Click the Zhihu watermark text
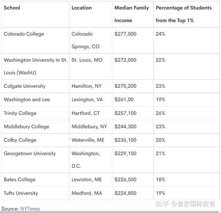The width and height of the screenshot is (221, 213). pos(185,204)
